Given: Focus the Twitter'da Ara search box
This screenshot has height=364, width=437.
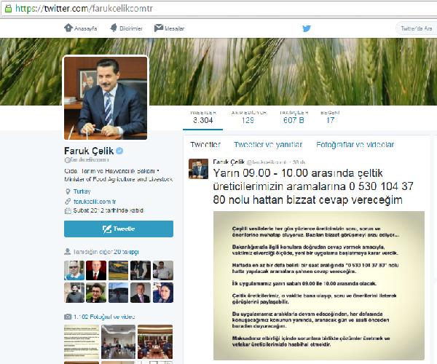Looking at the screenshot, I should [417, 28].
